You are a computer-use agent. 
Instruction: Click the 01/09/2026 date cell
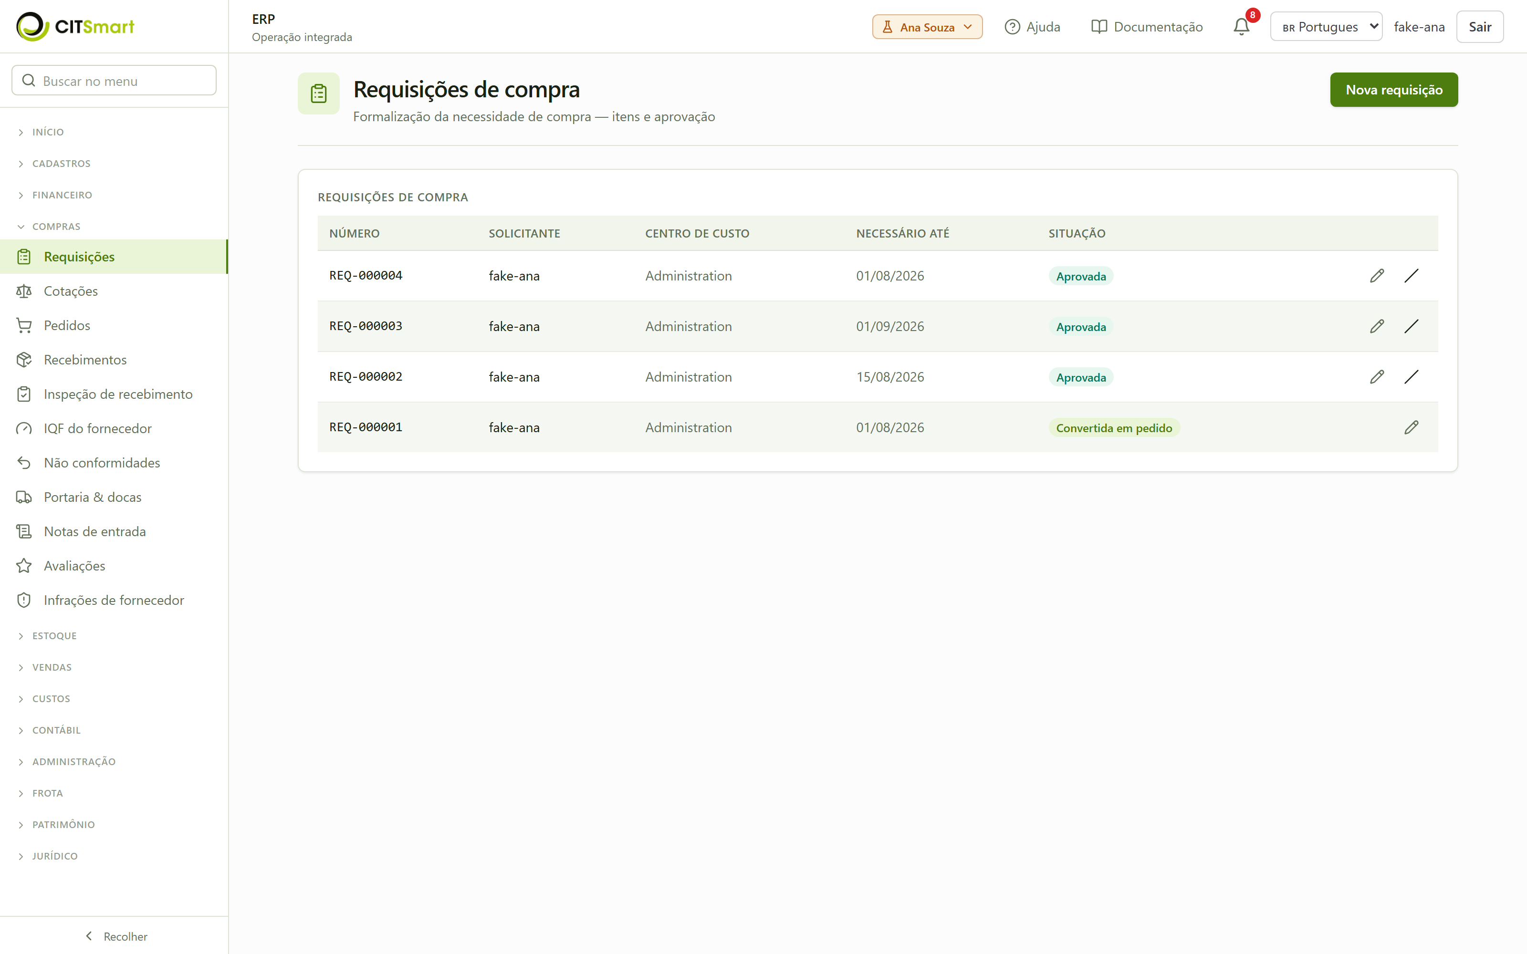coord(889,326)
